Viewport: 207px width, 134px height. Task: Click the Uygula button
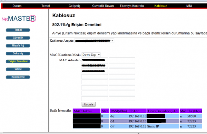pos(89,104)
